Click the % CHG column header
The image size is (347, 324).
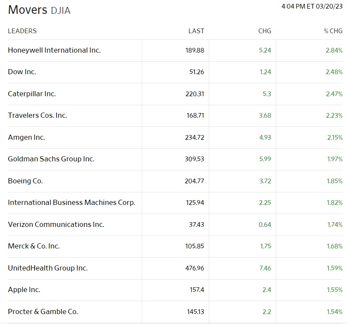pyautogui.click(x=333, y=31)
